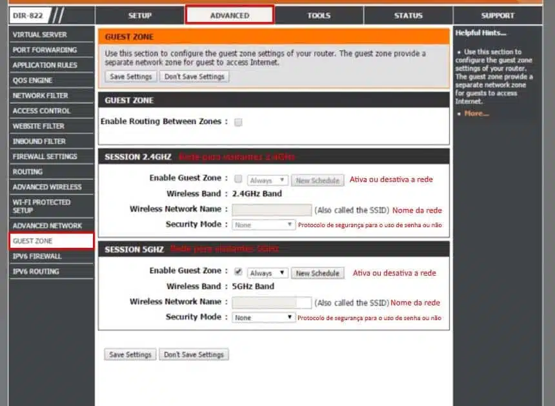Open Application Rules menu item
555x406 pixels.
click(x=52, y=65)
